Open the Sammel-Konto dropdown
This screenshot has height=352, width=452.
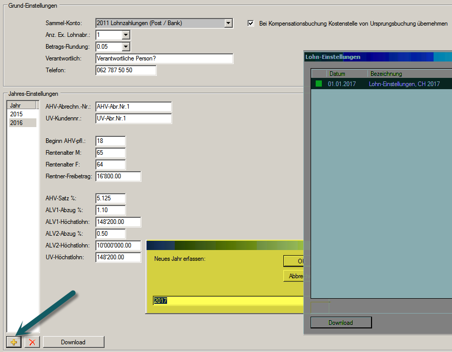[x=228, y=23]
